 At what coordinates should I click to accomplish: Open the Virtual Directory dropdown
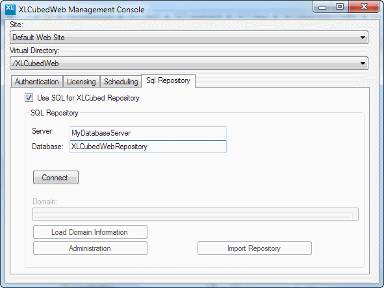189,64
